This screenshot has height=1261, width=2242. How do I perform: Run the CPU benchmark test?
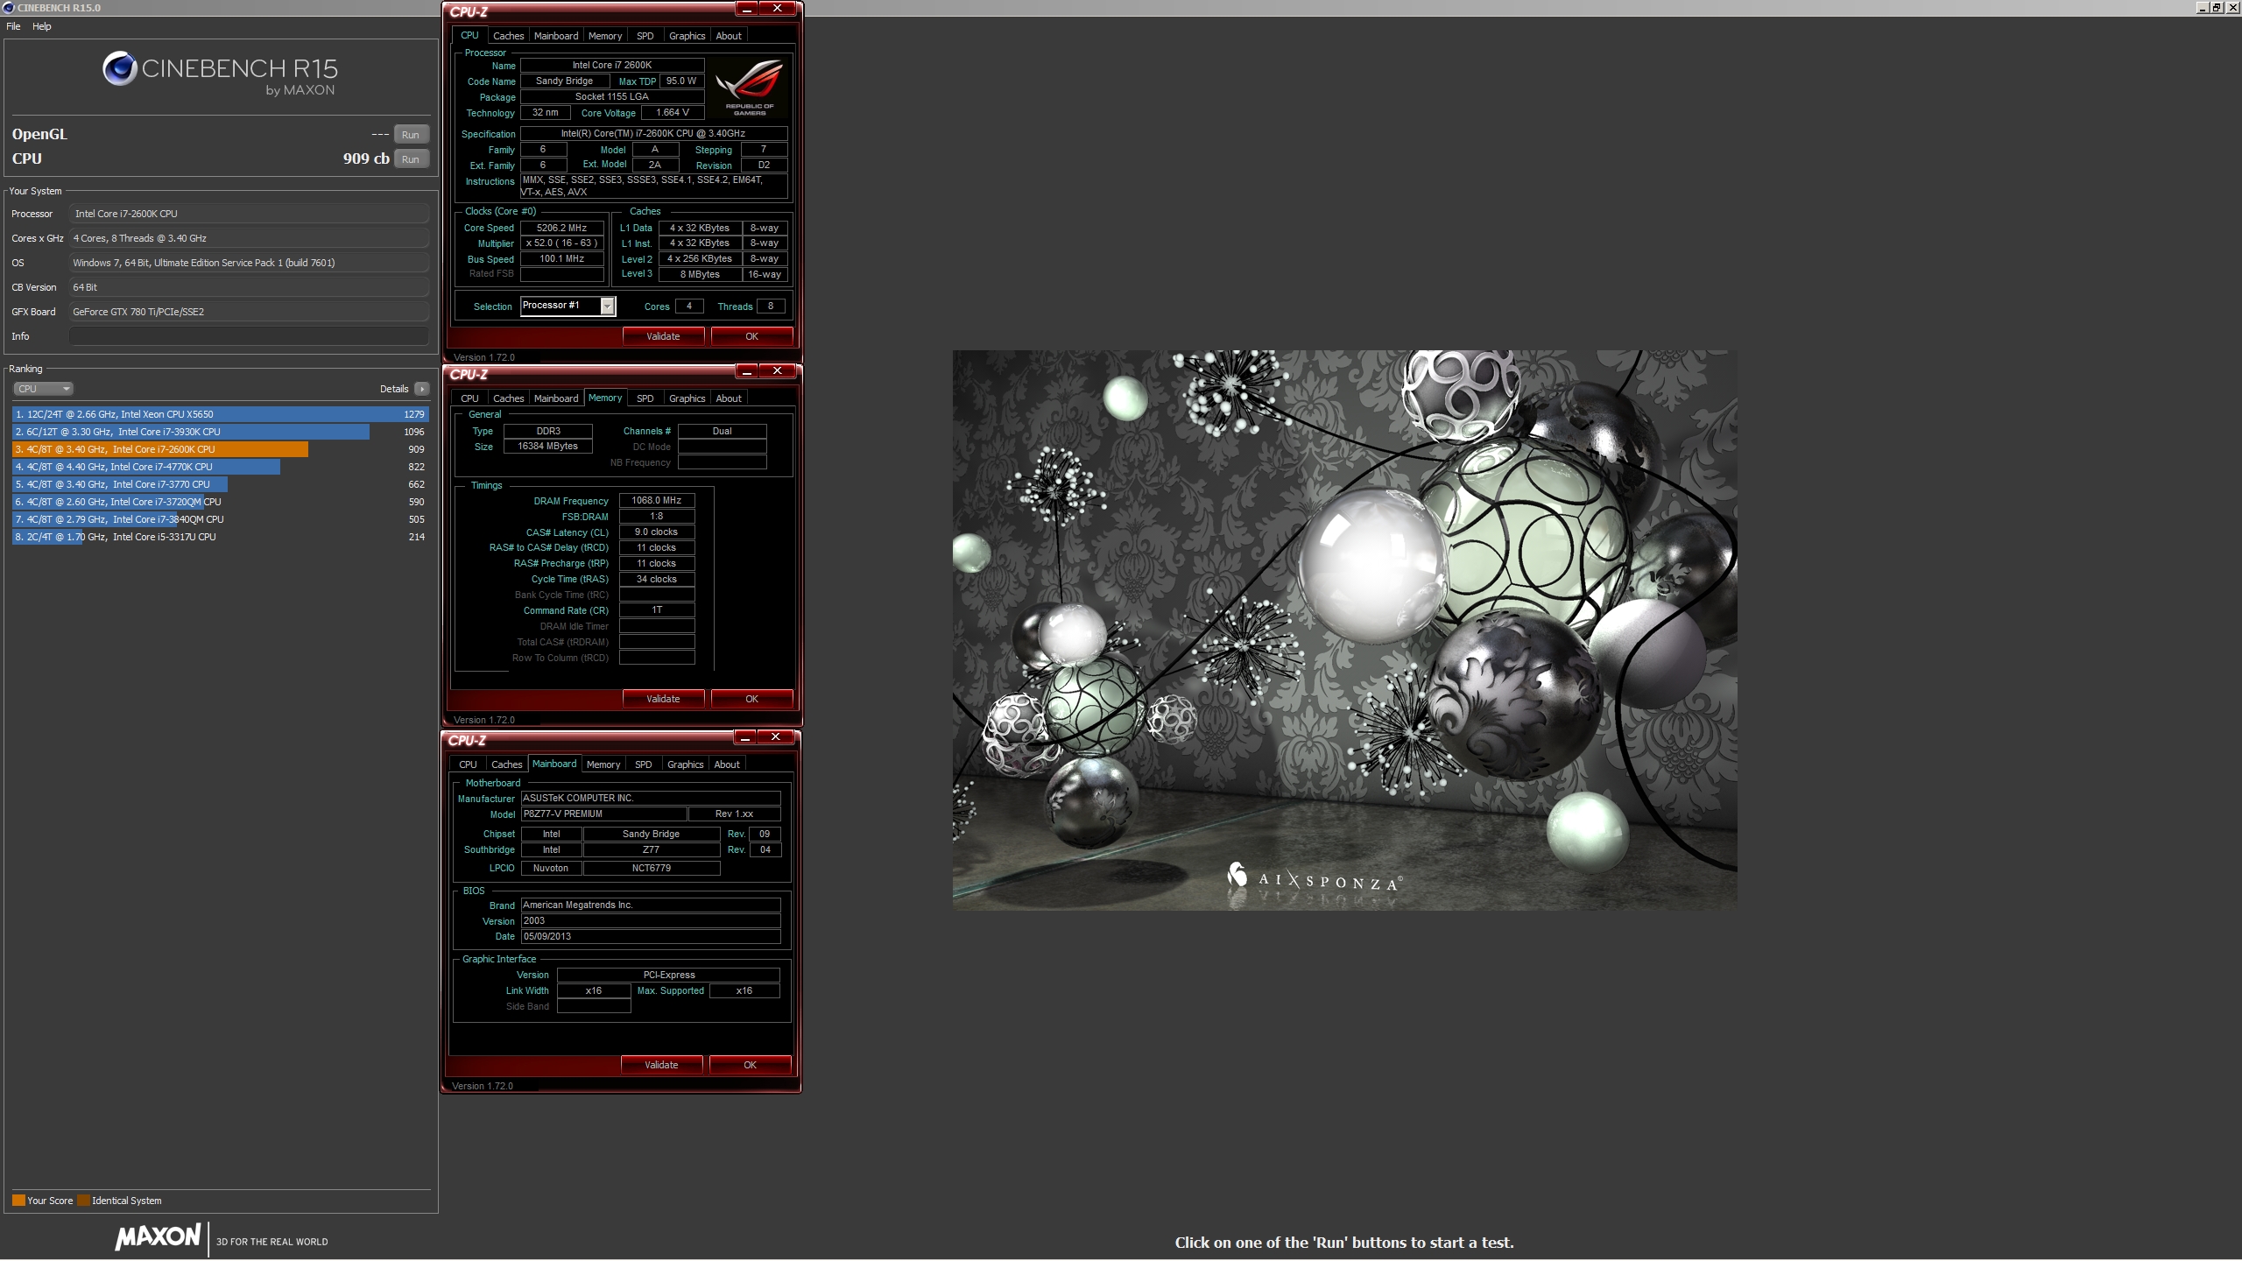click(x=411, y=159)
